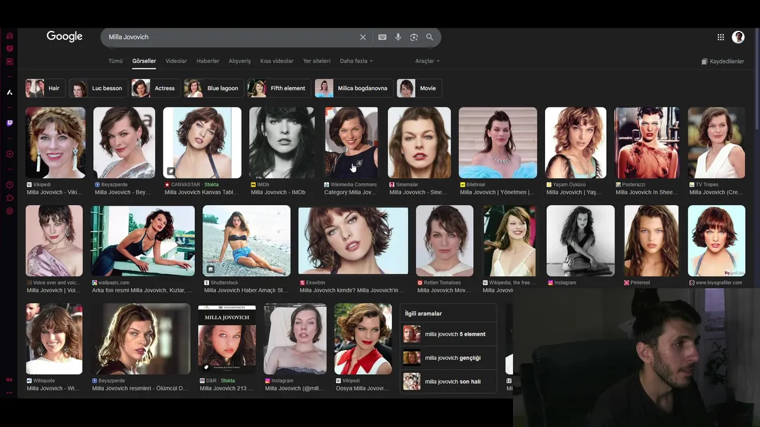The width and height of the screenshot is (760, 427).
Task: Open the 'Kaydedilenler' saved items link
Action: pos(723,61)
